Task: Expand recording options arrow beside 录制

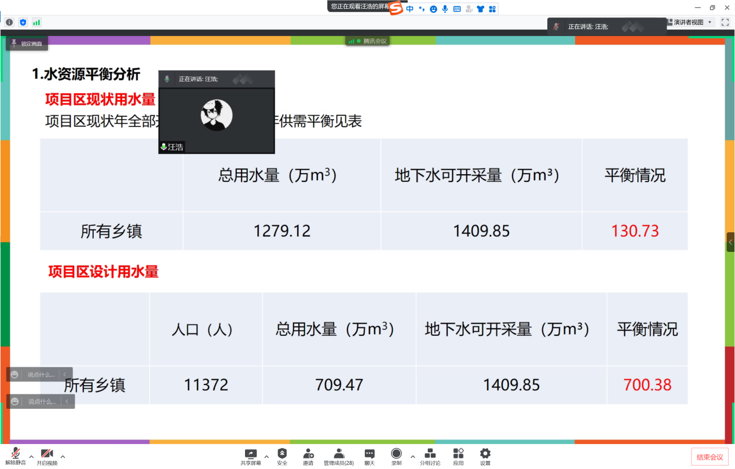Action: [412, 456]
